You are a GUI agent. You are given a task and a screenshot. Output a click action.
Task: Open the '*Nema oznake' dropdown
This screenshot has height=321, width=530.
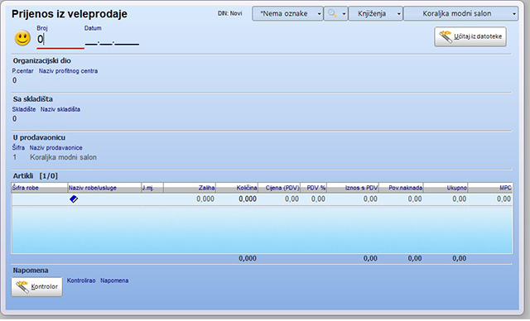click(x=287, y=13)
